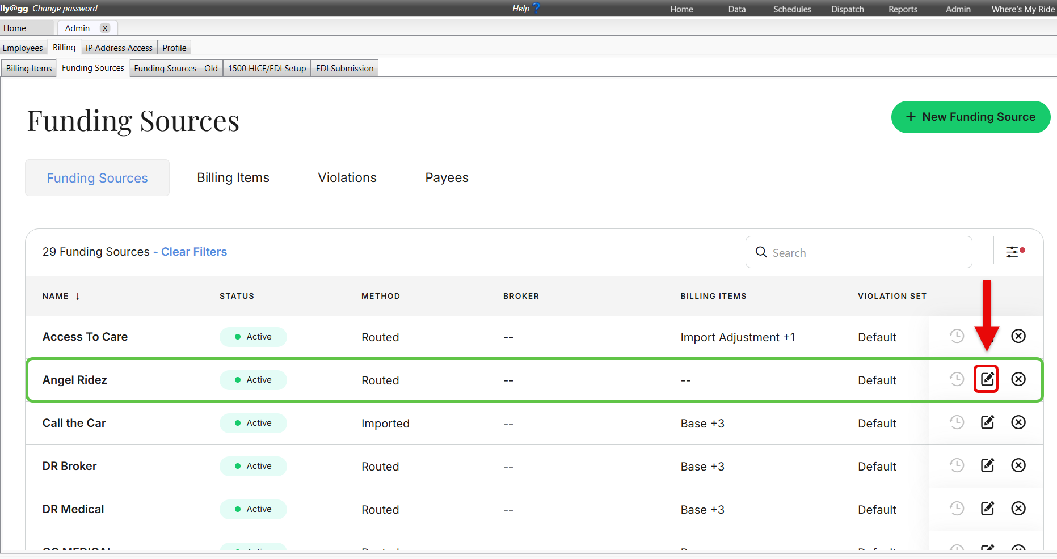
Task: Click the Clear Filters link
Action: coord(193,252)
